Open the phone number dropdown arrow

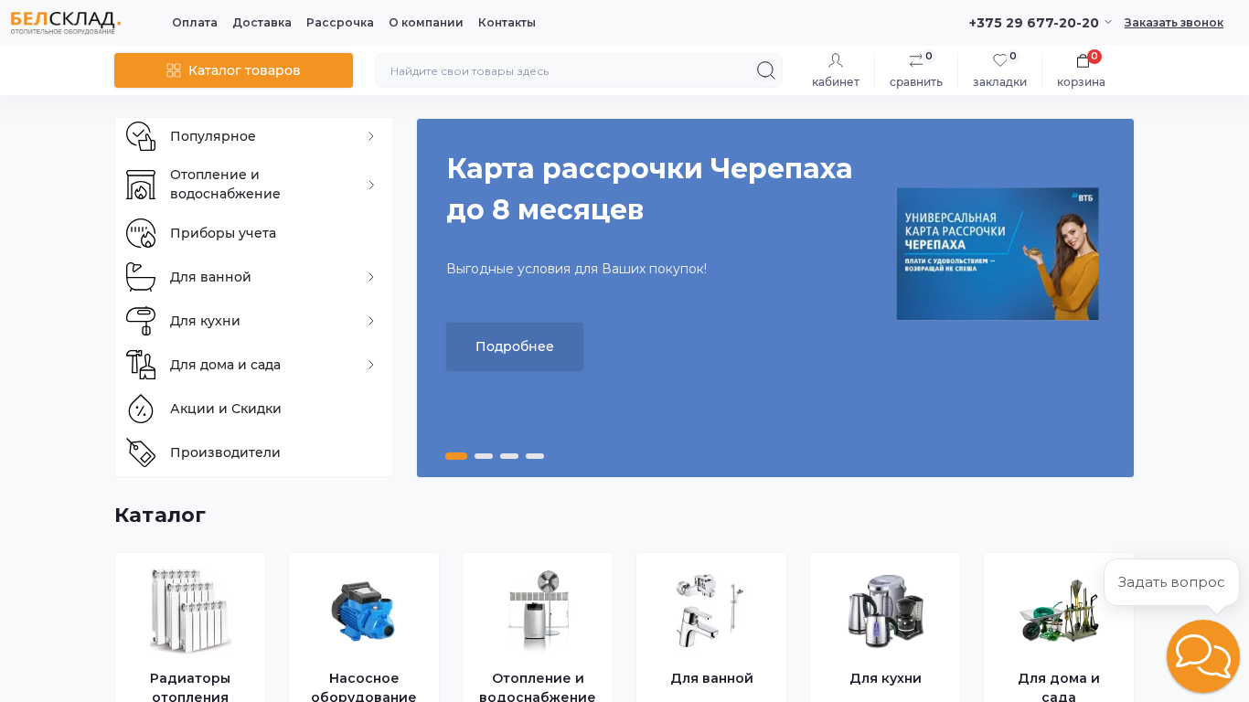[1108, 22]
